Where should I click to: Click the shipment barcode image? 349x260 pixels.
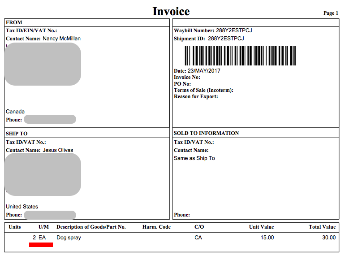(241, 56)
